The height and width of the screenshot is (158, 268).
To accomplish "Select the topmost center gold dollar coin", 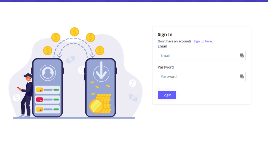I will [x=75, y=32].
